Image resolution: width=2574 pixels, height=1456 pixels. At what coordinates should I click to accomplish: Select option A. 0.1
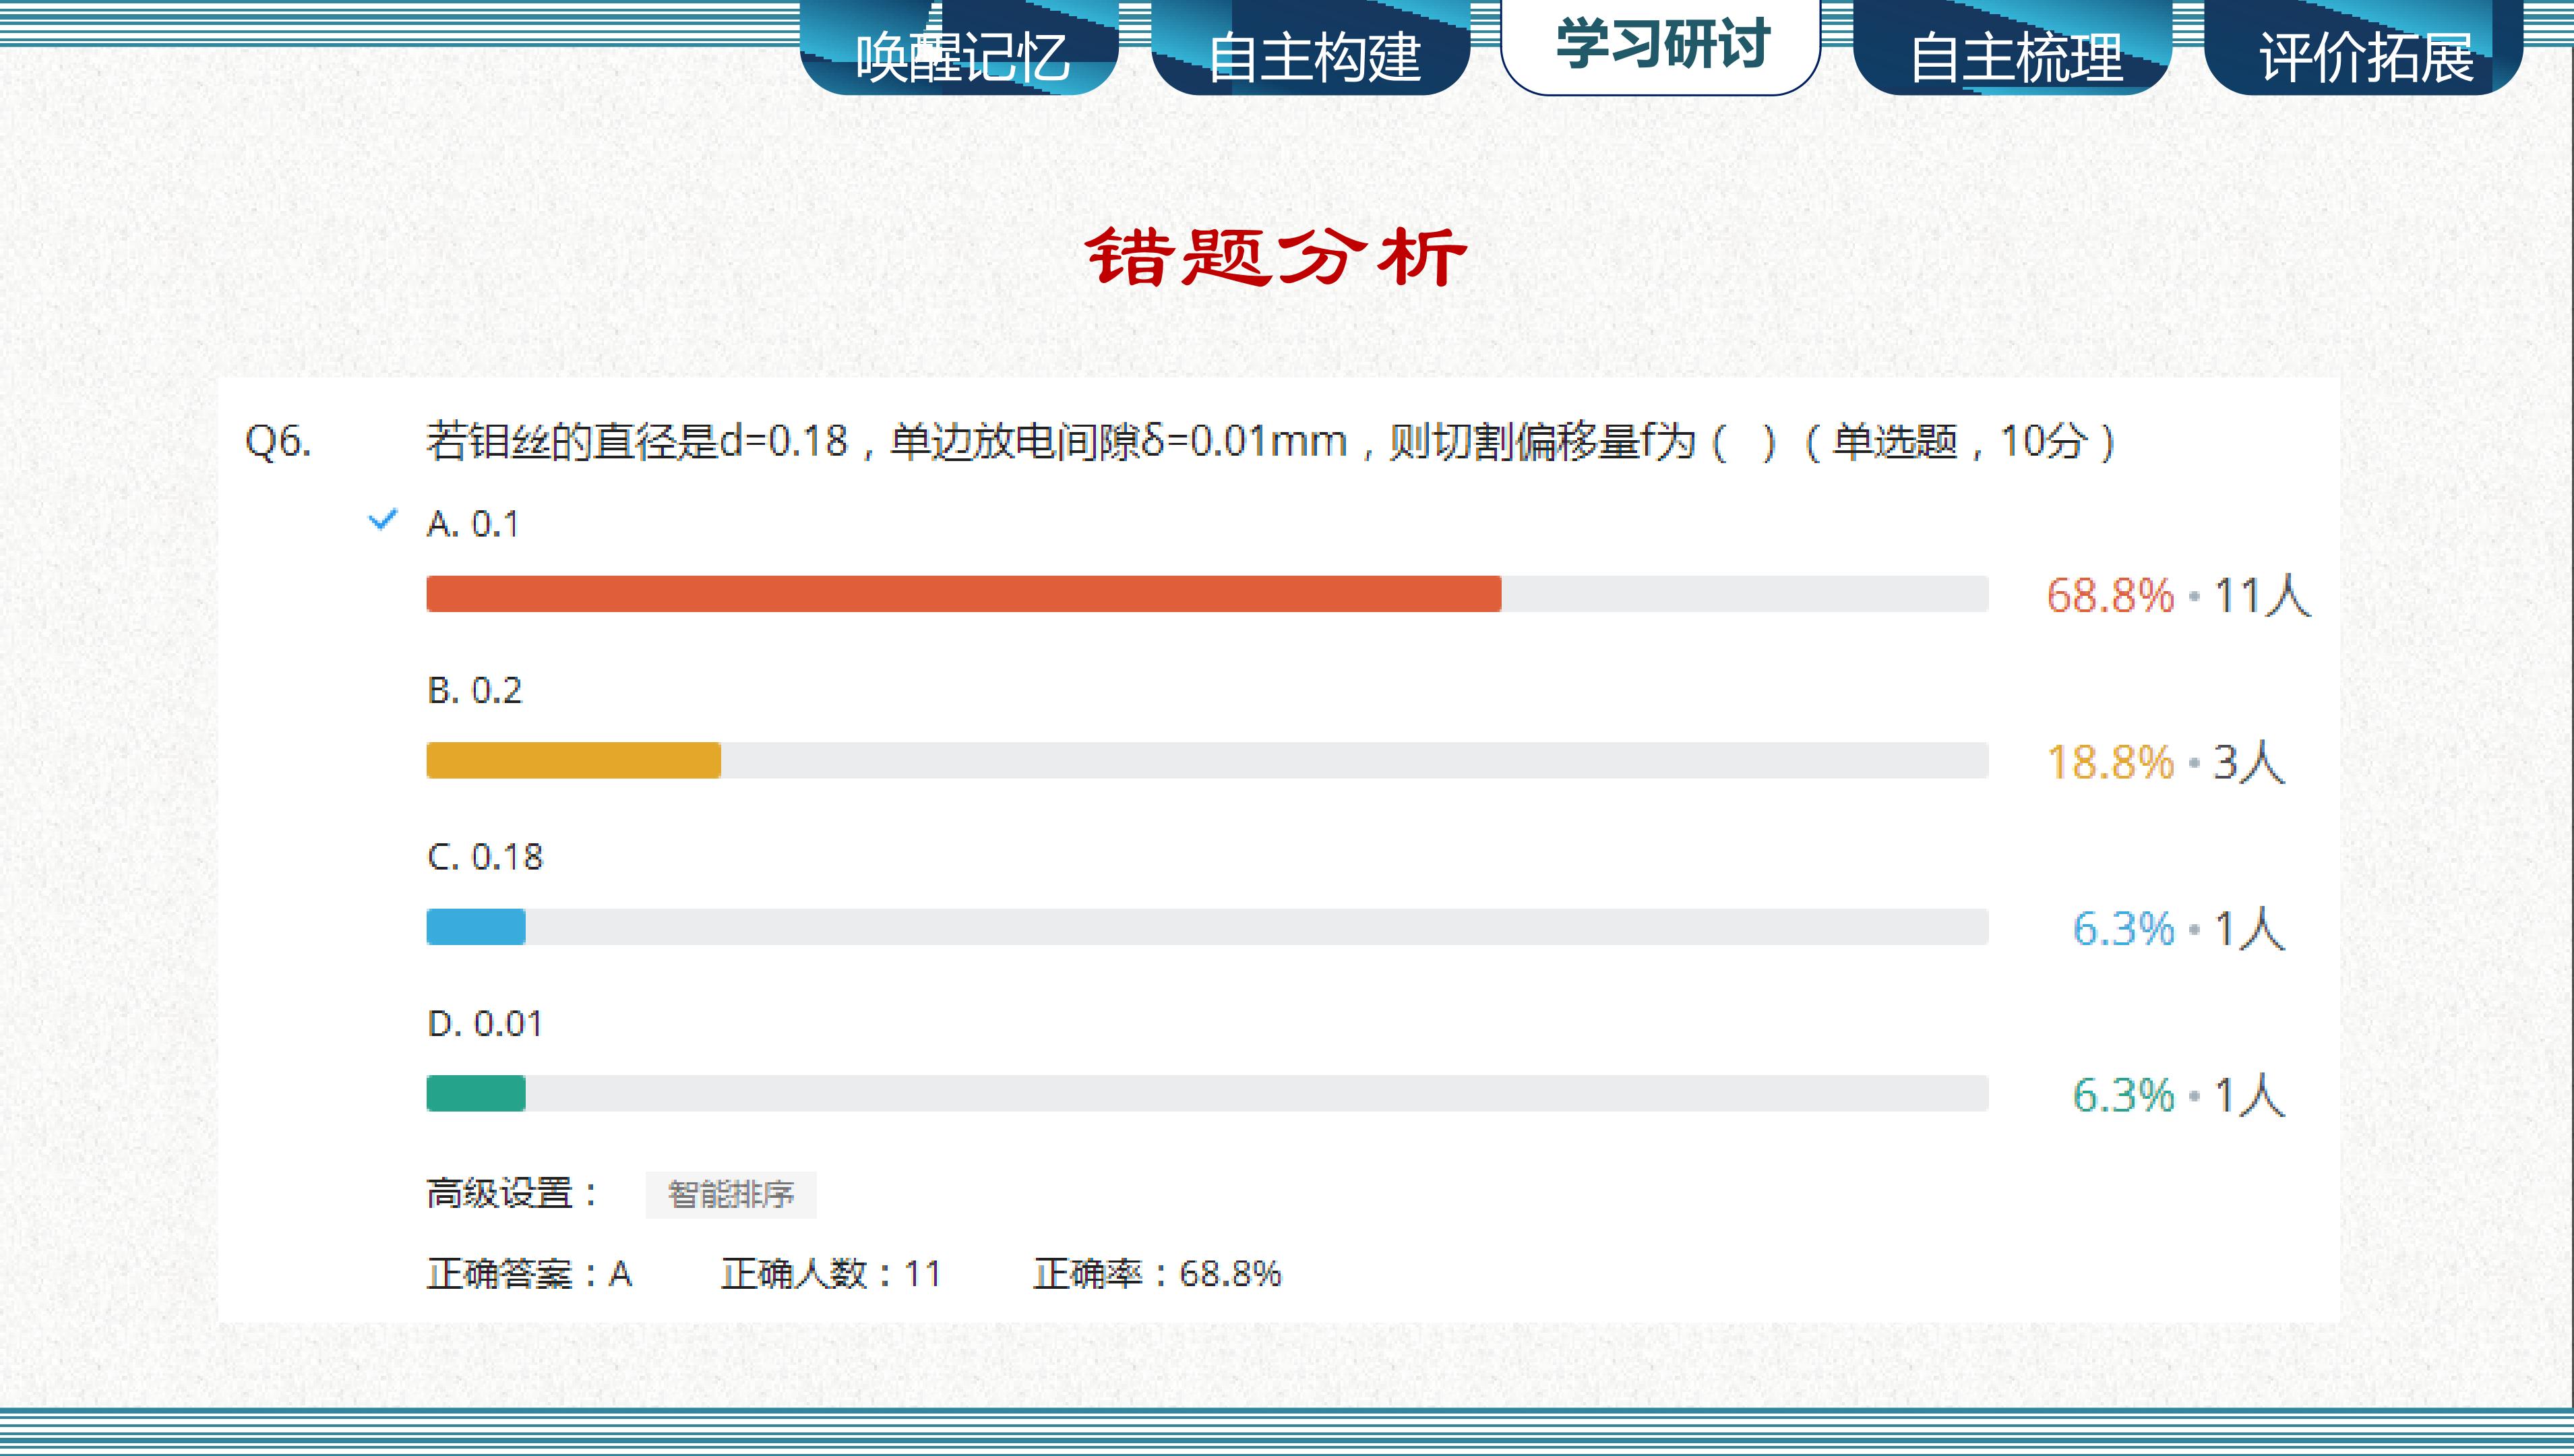473,524
